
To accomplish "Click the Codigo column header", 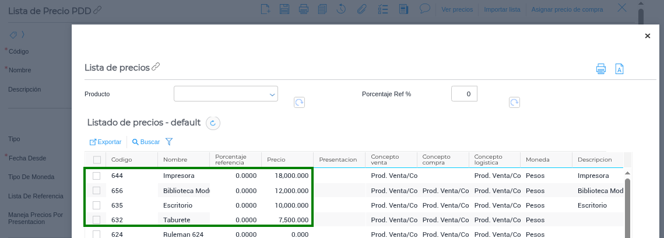I will point(122,160).
